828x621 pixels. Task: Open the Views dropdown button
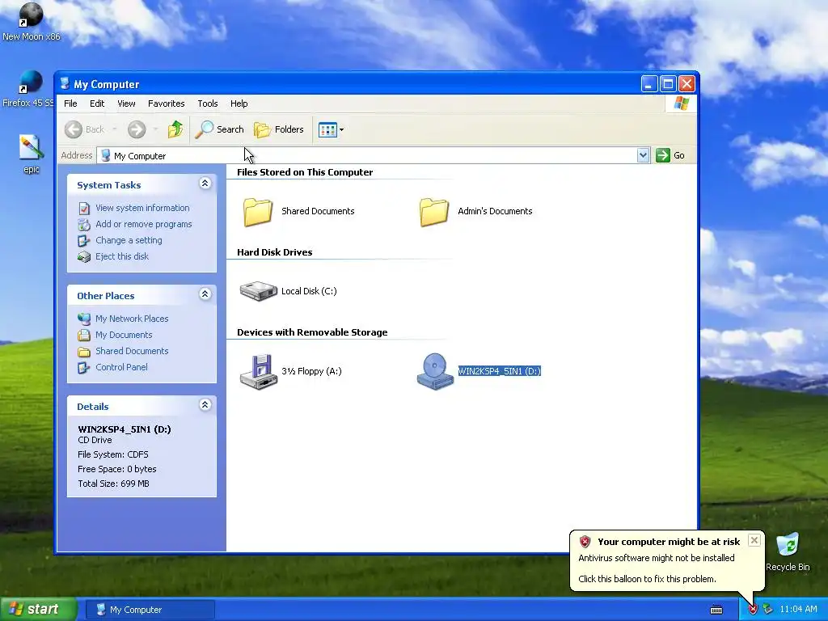(331, 129)
